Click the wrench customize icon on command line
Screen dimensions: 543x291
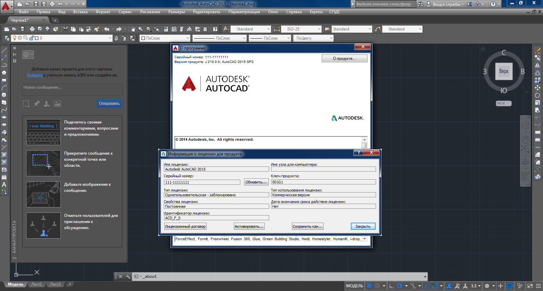(128, 276)
